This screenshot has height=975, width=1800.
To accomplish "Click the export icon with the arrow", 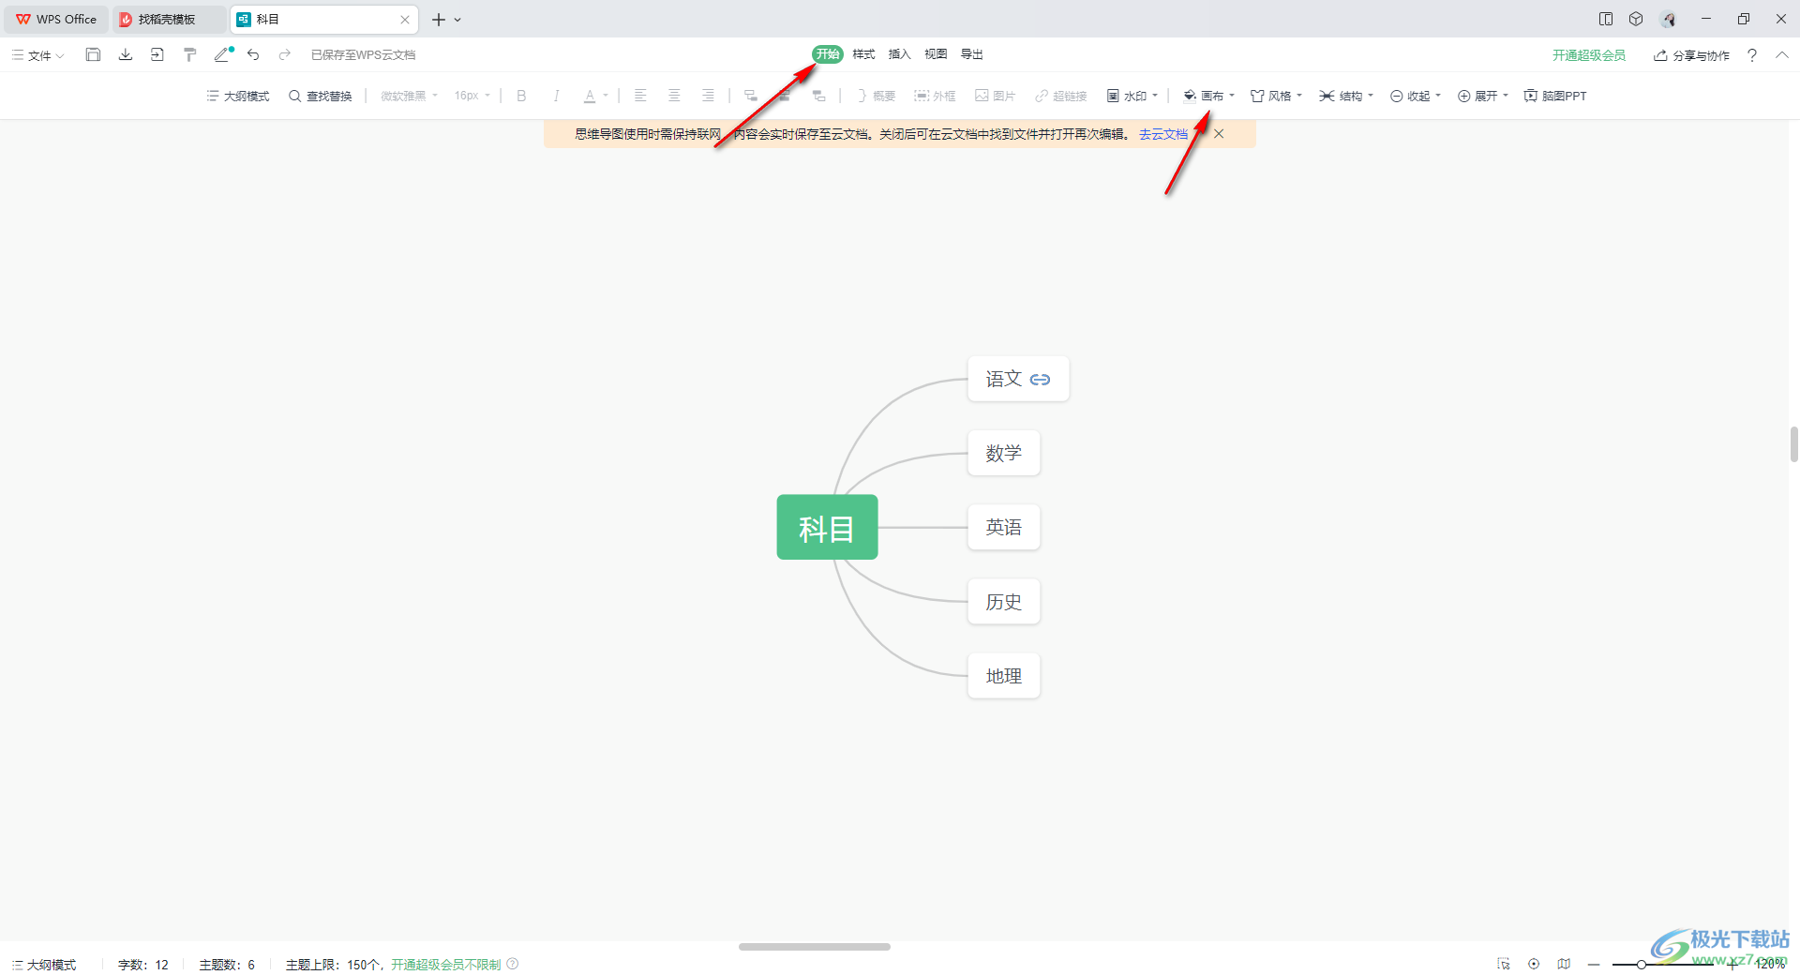I will click(157, 54).
